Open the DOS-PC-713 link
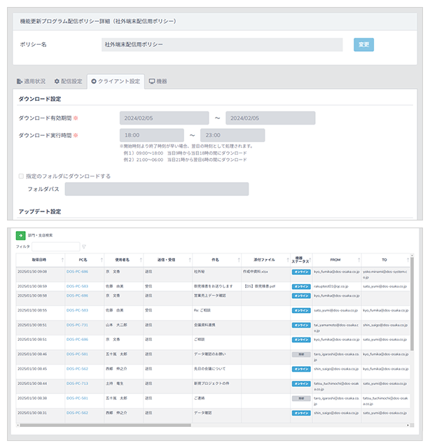This screenshot has height=448, width=430. [x=77, y=384]
